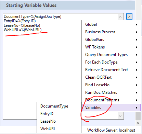
Task: Insert the DocumentType variable
Action: point(59,106)
